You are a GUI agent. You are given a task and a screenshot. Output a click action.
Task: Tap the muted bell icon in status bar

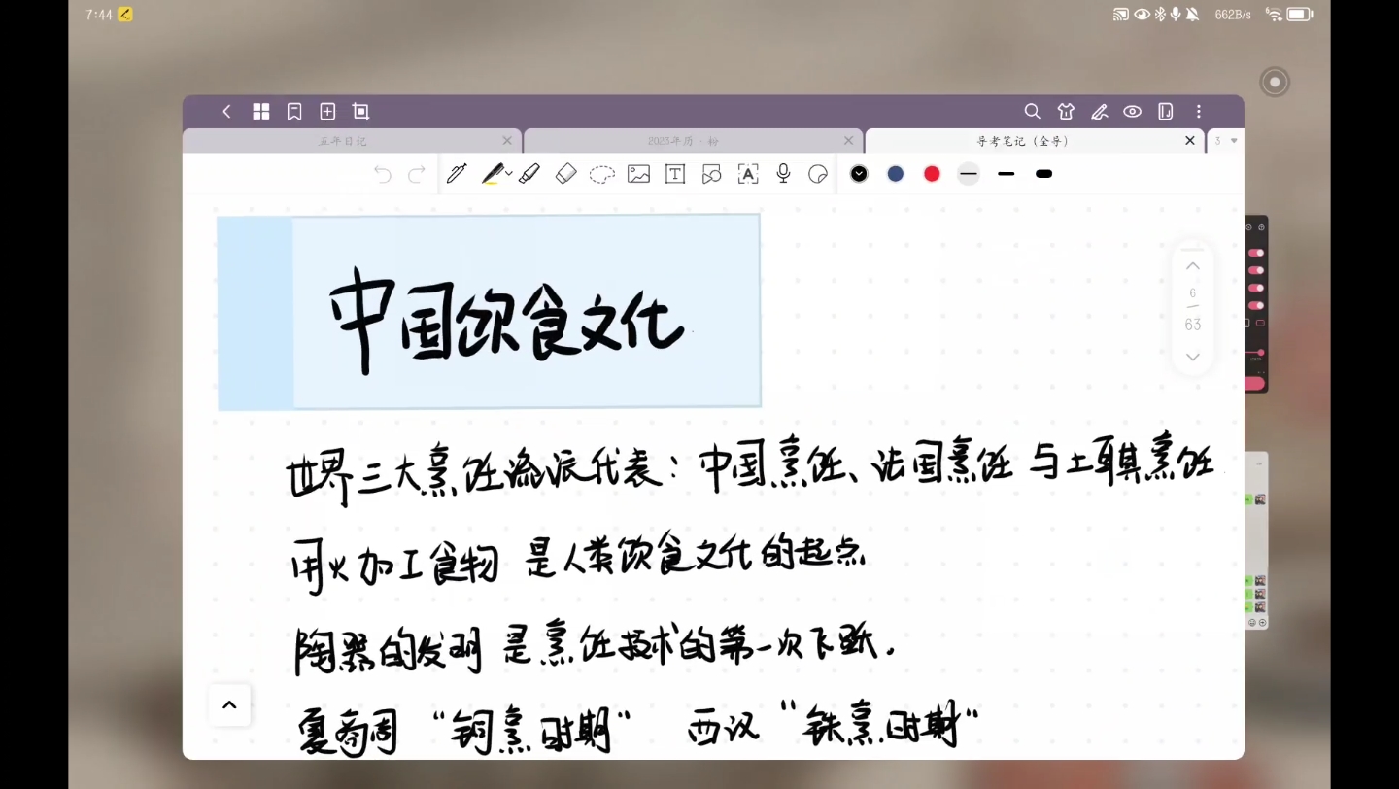click(1193, 15)
